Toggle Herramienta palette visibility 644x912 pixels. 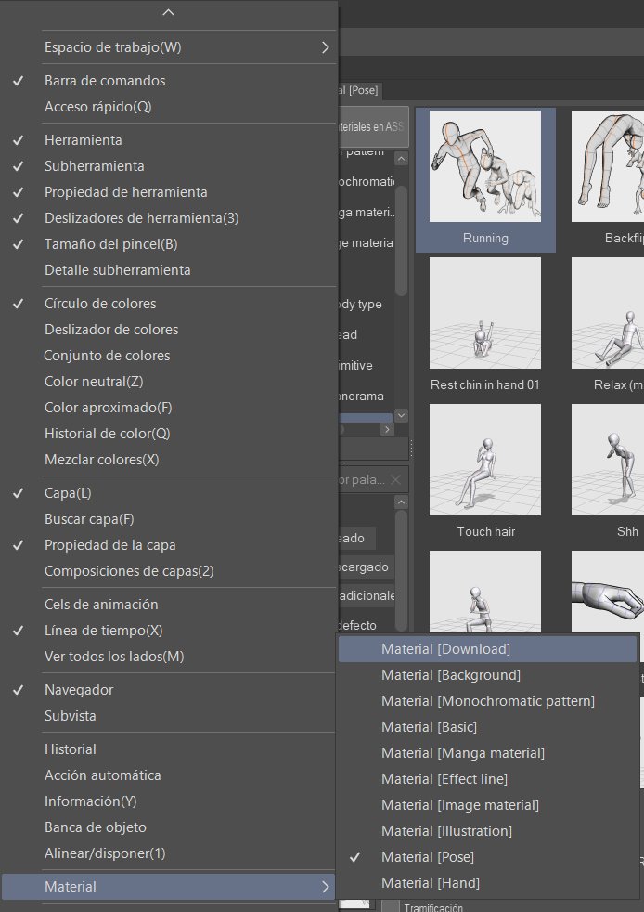tap(169, 139)
